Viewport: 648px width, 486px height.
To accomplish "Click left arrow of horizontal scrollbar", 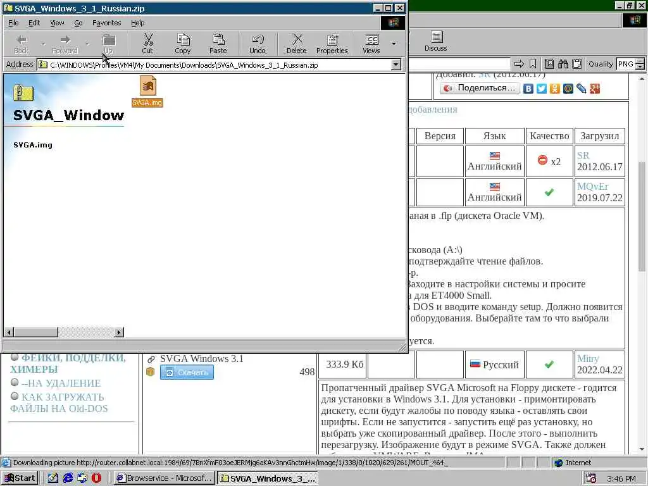I will point(9,332).
